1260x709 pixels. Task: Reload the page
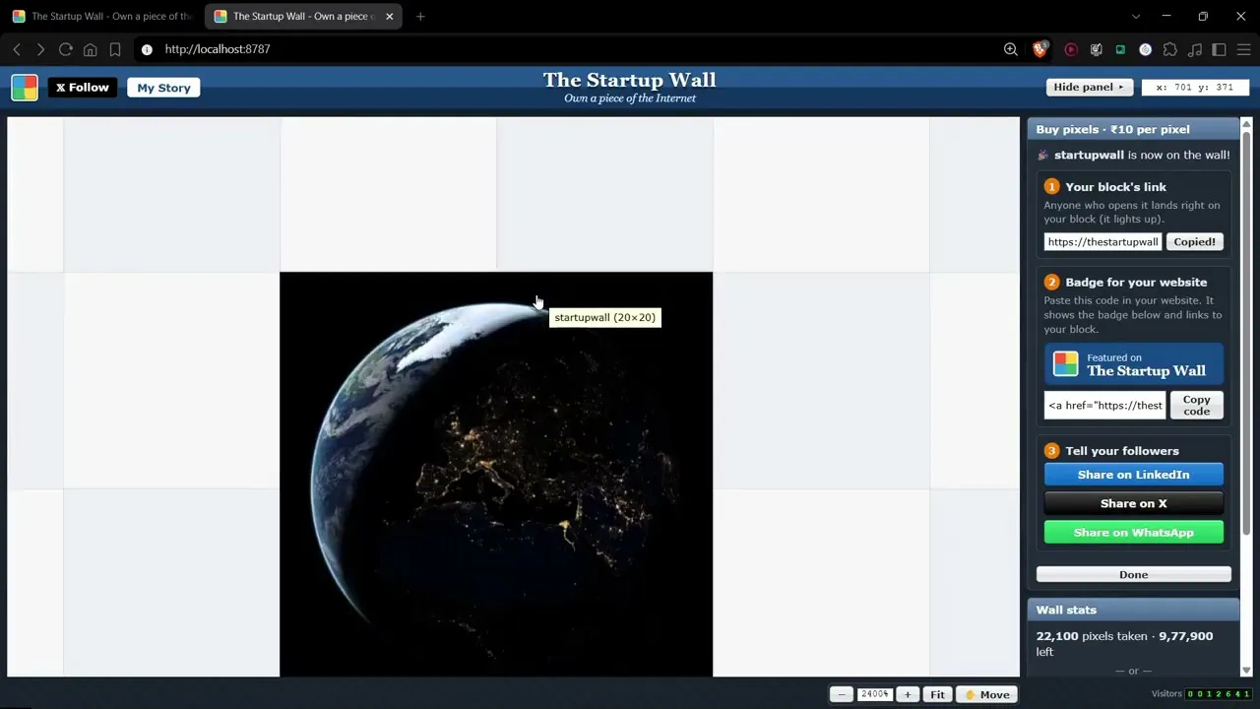click(65, 49)
